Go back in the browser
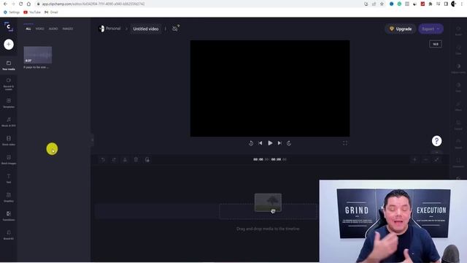Viewport: 467px width, 263px height. click(5, 4)
